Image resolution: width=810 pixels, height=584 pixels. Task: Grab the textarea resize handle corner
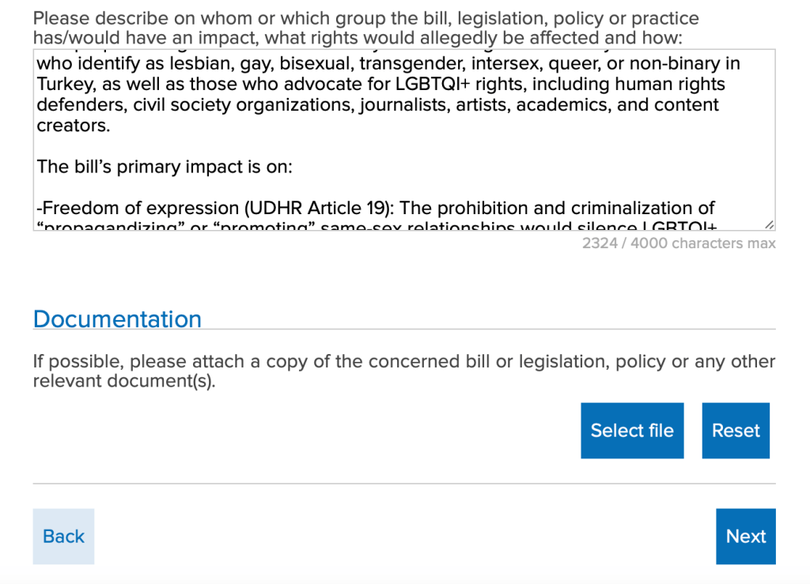pyautogui.click(x=769, y=224)
